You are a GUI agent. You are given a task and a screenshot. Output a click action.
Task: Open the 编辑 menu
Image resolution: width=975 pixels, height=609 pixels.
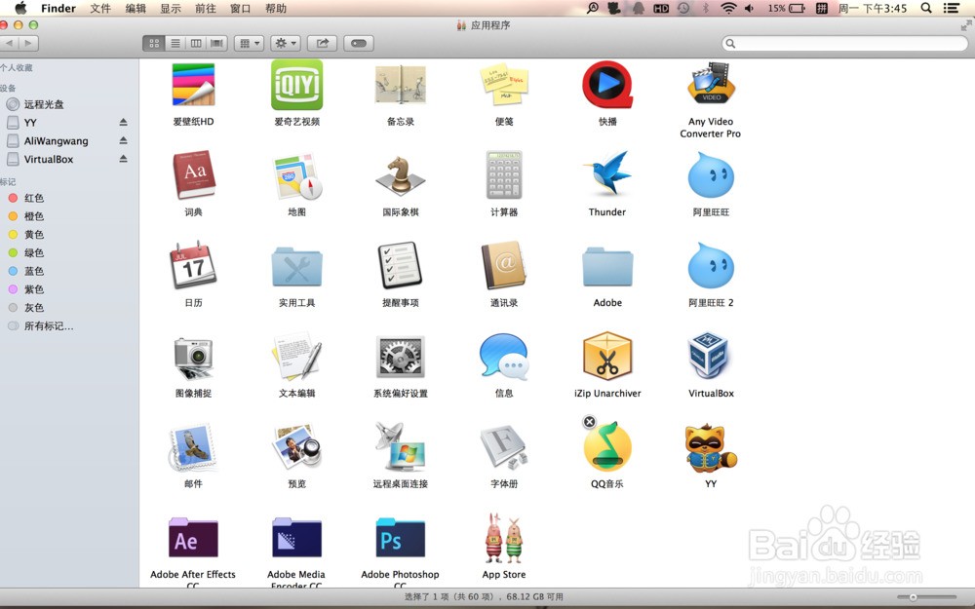136,8
